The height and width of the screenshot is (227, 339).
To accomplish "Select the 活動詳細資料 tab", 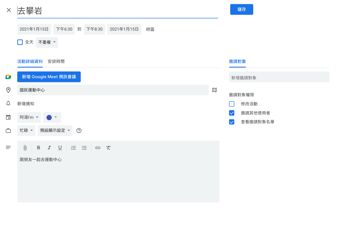I will (x=30, y=61).
